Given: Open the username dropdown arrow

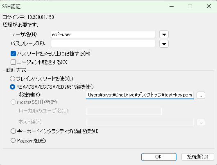Looking at the screenshot, I should click(164, 34).
